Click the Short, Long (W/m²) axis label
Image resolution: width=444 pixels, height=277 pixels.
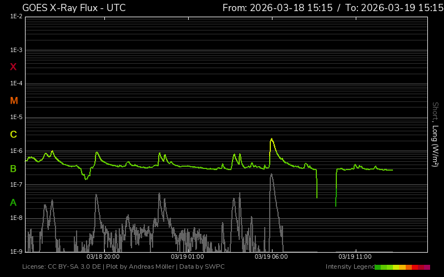point(436,134)
